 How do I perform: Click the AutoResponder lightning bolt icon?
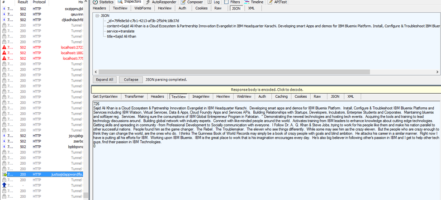click(x=148, y=2)
